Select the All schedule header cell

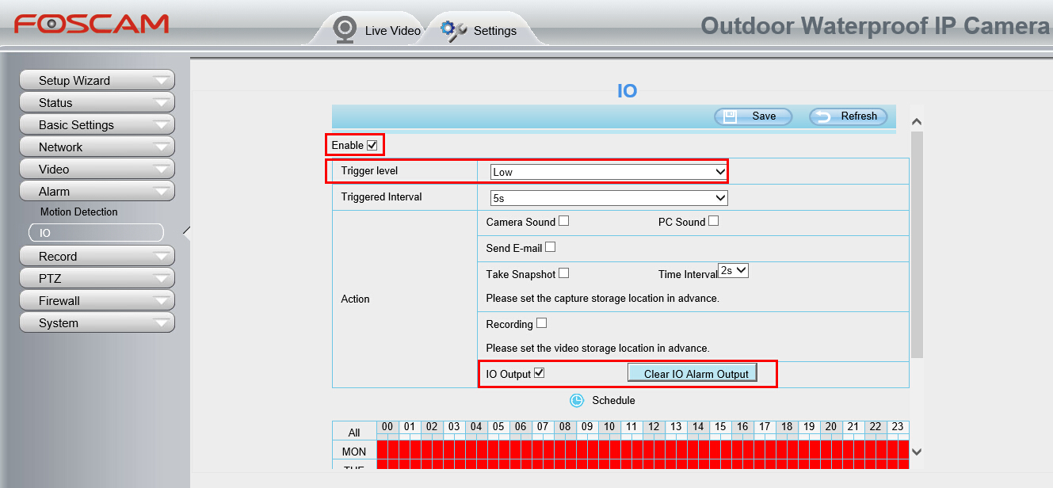tap(354, 433)
